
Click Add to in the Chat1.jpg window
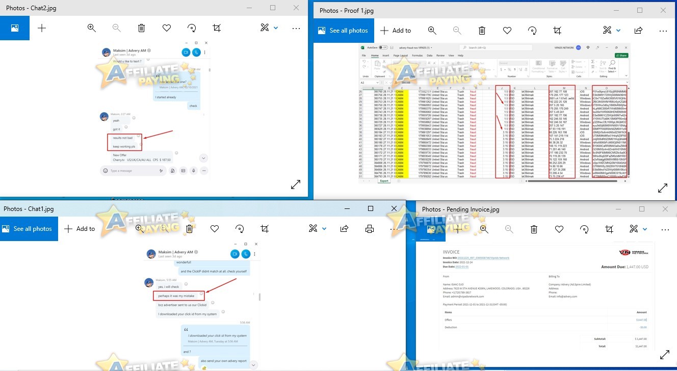click(x=80, y=229)
